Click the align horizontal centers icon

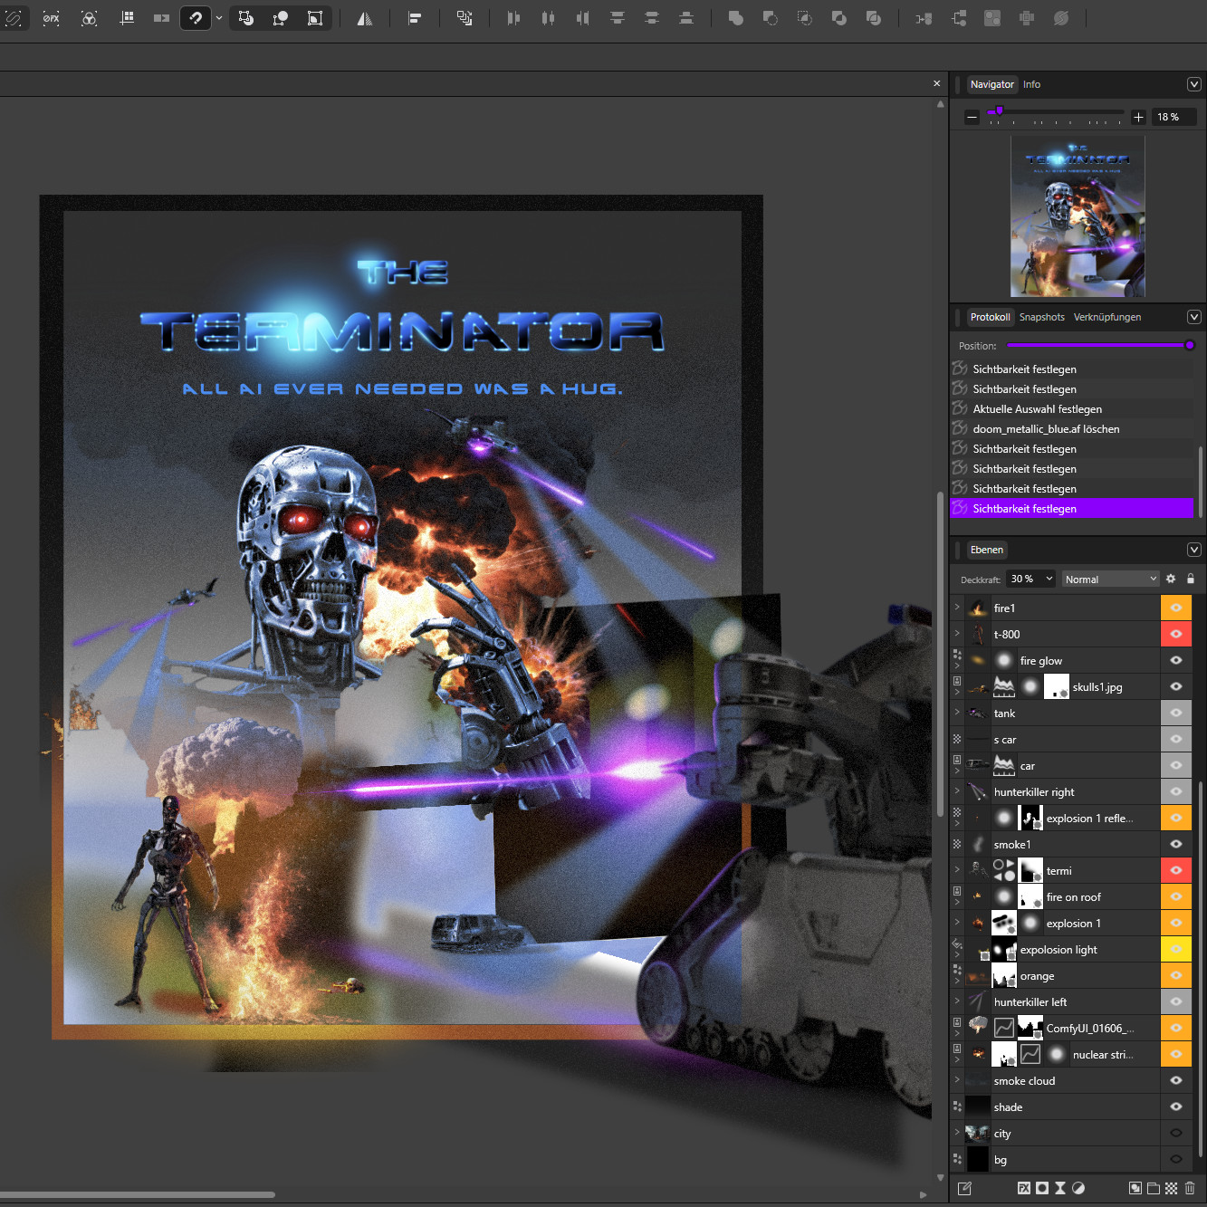[x=548, y=18]
